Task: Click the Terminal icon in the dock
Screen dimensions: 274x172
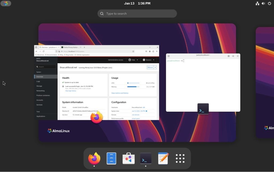Action: pyautogui.click(x=146, y=159)
